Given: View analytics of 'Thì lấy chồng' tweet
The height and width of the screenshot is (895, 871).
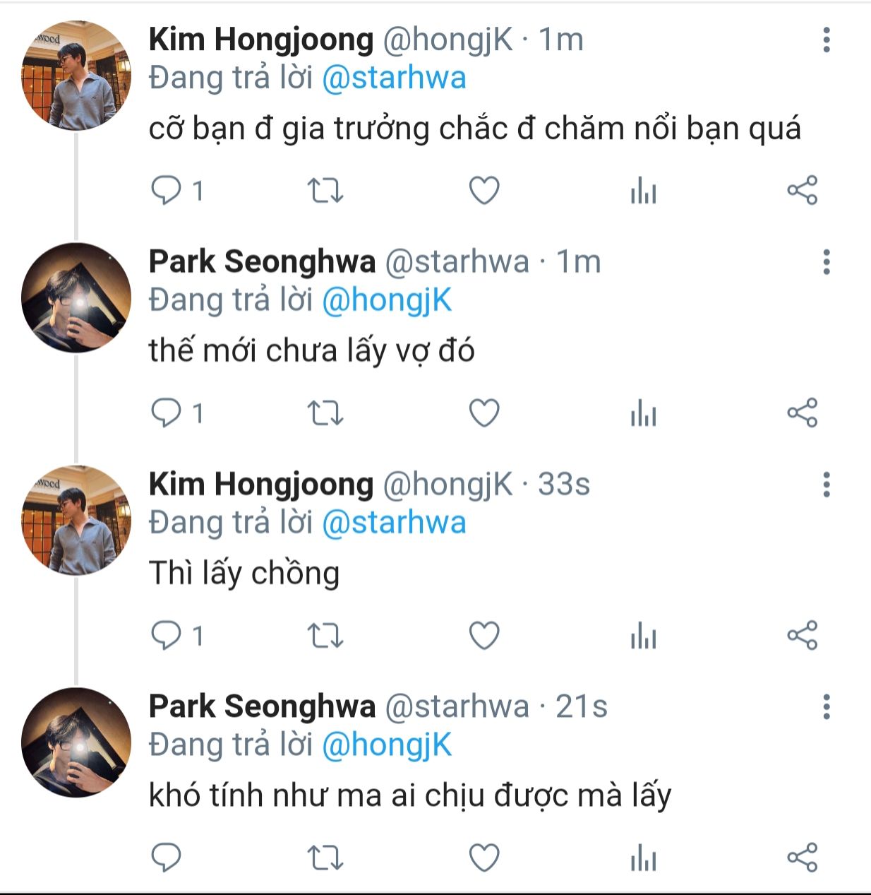Looking at the screenshot, I should [x=643, y=636].
